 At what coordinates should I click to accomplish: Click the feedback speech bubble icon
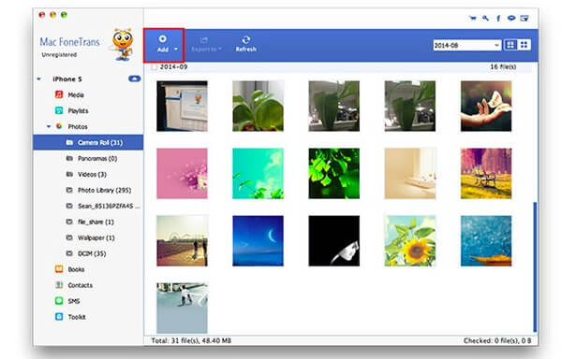(511, 18)
